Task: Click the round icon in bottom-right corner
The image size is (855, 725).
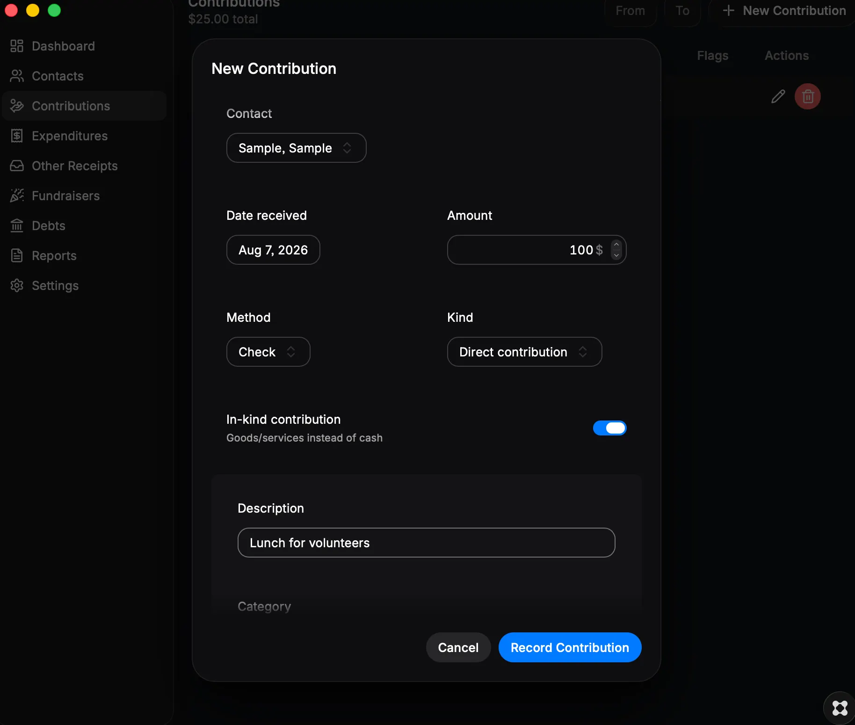Action: pos(840,708)
